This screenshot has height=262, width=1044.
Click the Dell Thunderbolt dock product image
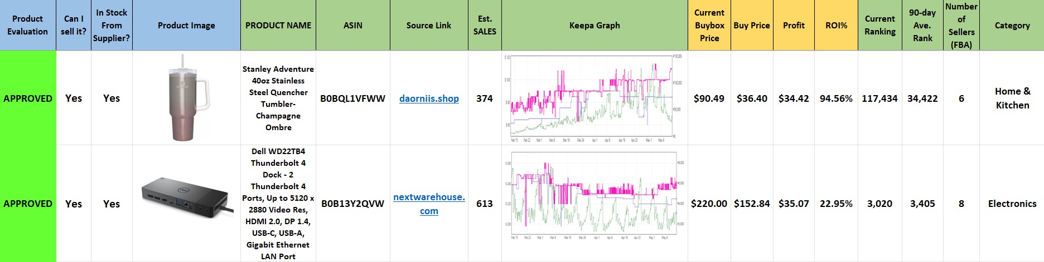point(186,196)
